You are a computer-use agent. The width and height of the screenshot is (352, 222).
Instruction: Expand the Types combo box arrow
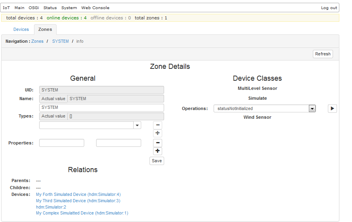[137, 125]
